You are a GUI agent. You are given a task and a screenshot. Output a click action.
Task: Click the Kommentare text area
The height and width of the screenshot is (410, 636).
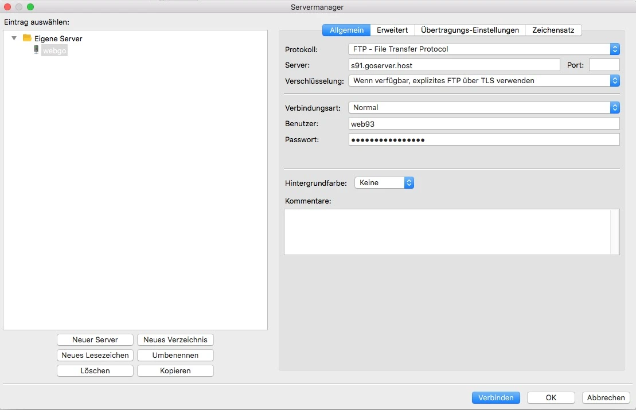tap(451, 232)
